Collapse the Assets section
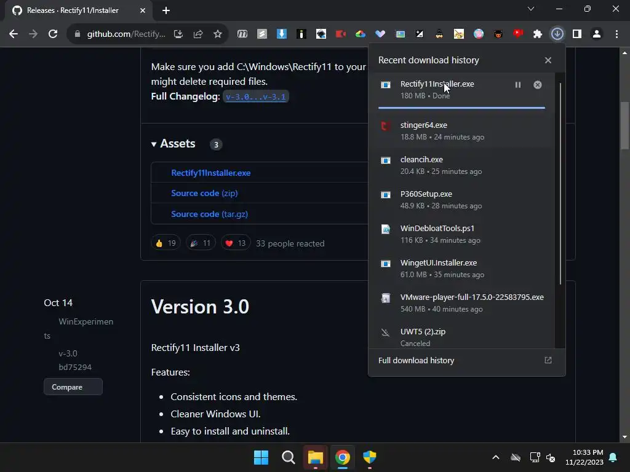The image size is (630, 472). pyautogui.click(x=173, y=144)
